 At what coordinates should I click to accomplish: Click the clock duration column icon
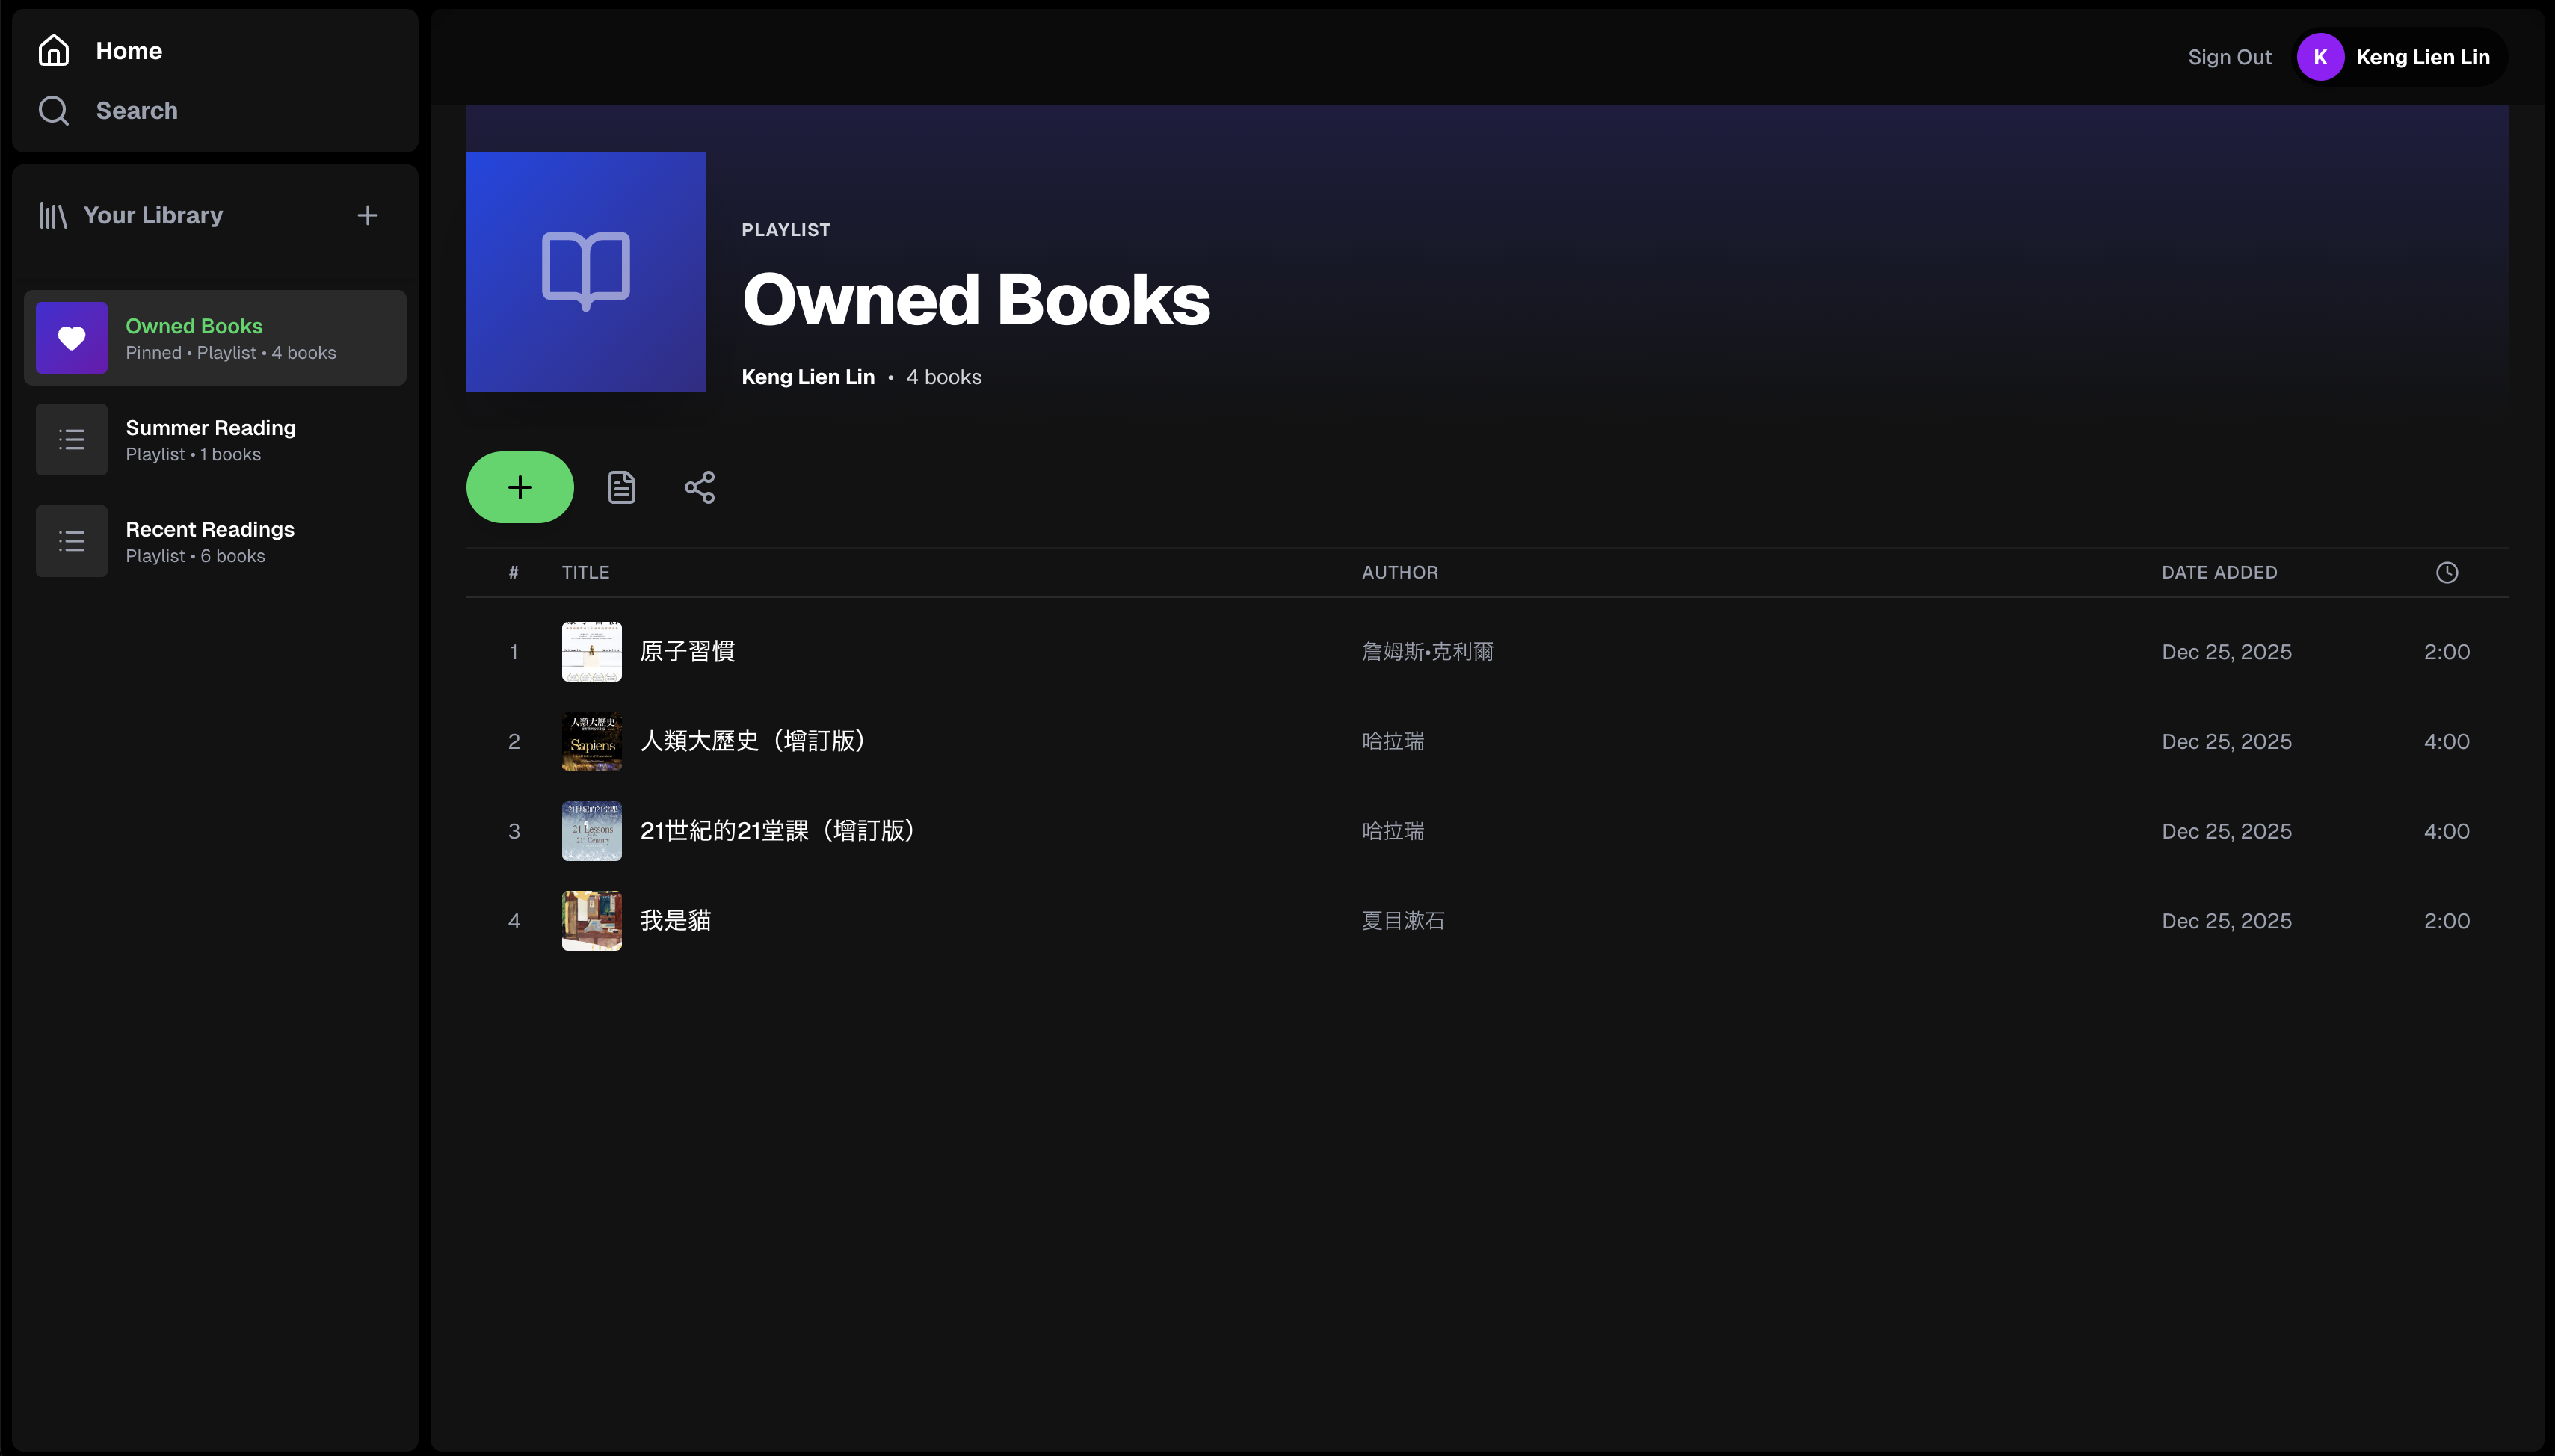(x=2446, y=572)
